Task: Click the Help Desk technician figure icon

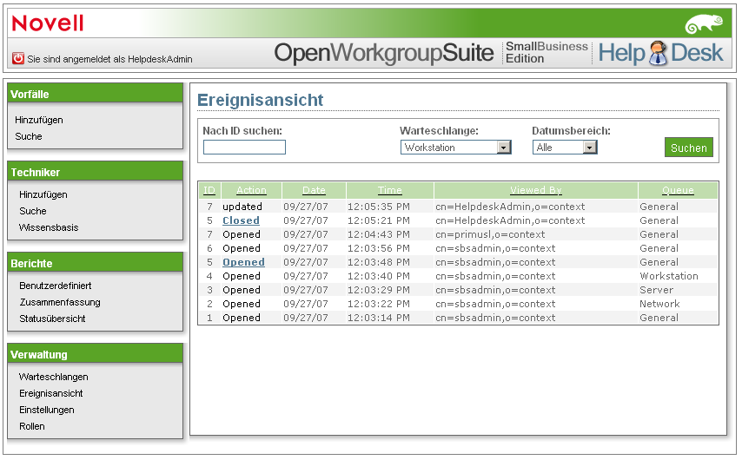Action: (x=658, y=53)
